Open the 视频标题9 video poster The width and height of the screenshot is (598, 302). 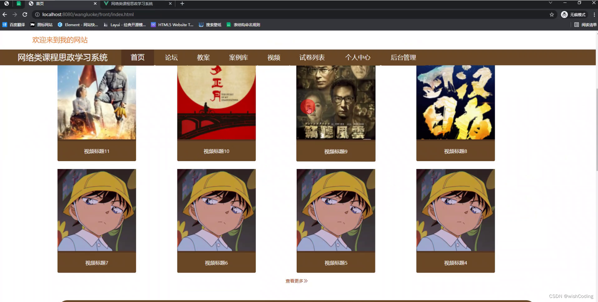[336, 102]
